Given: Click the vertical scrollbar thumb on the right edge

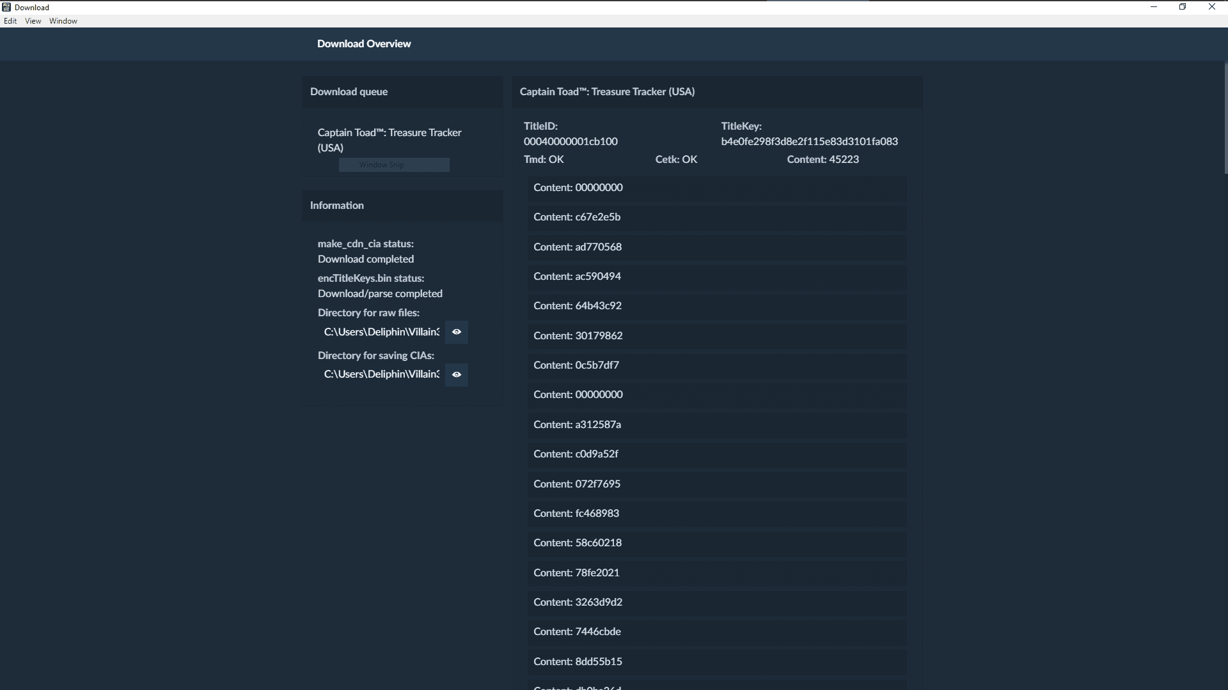Looking at the screenshot, I should pos(1225,118).
